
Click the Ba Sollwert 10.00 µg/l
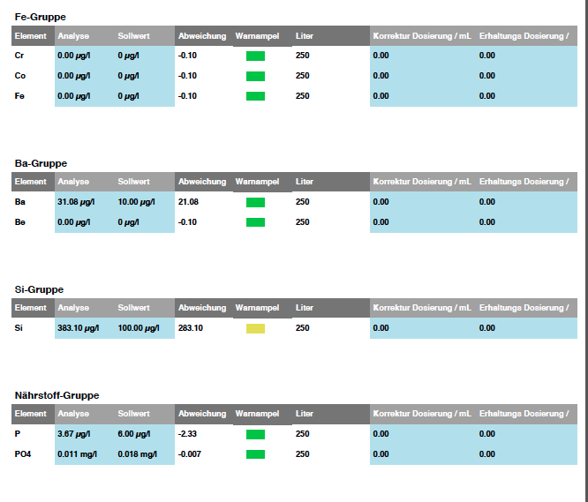(x=137, y=202)
